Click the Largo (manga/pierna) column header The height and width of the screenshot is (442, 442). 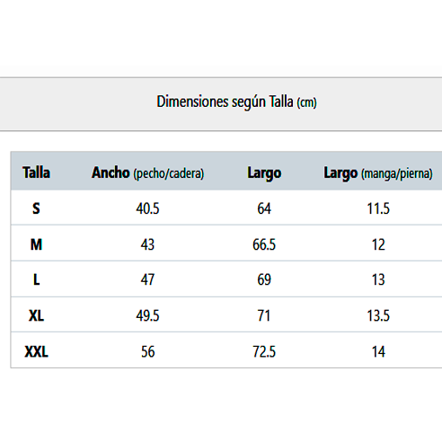pyautogui.click(x=378, y=173)
